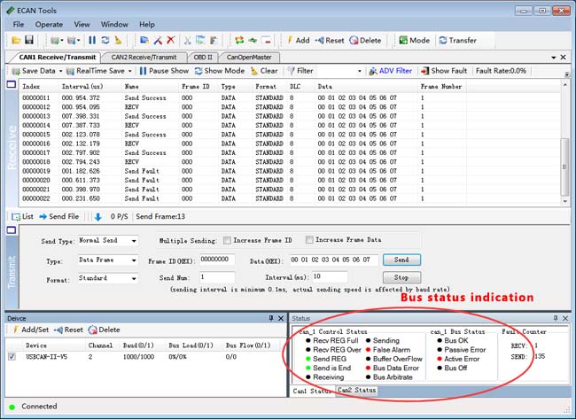576x419 pixels.
Task: Click the Mode toolbar button
Action: 415,41
